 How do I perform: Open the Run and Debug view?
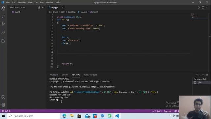[3, 32]
